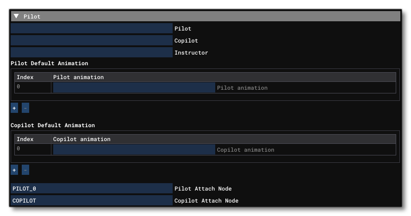Screen dimensions: 411x216
Task: Edit the Pilot animation row field
Action: [134, 87]
